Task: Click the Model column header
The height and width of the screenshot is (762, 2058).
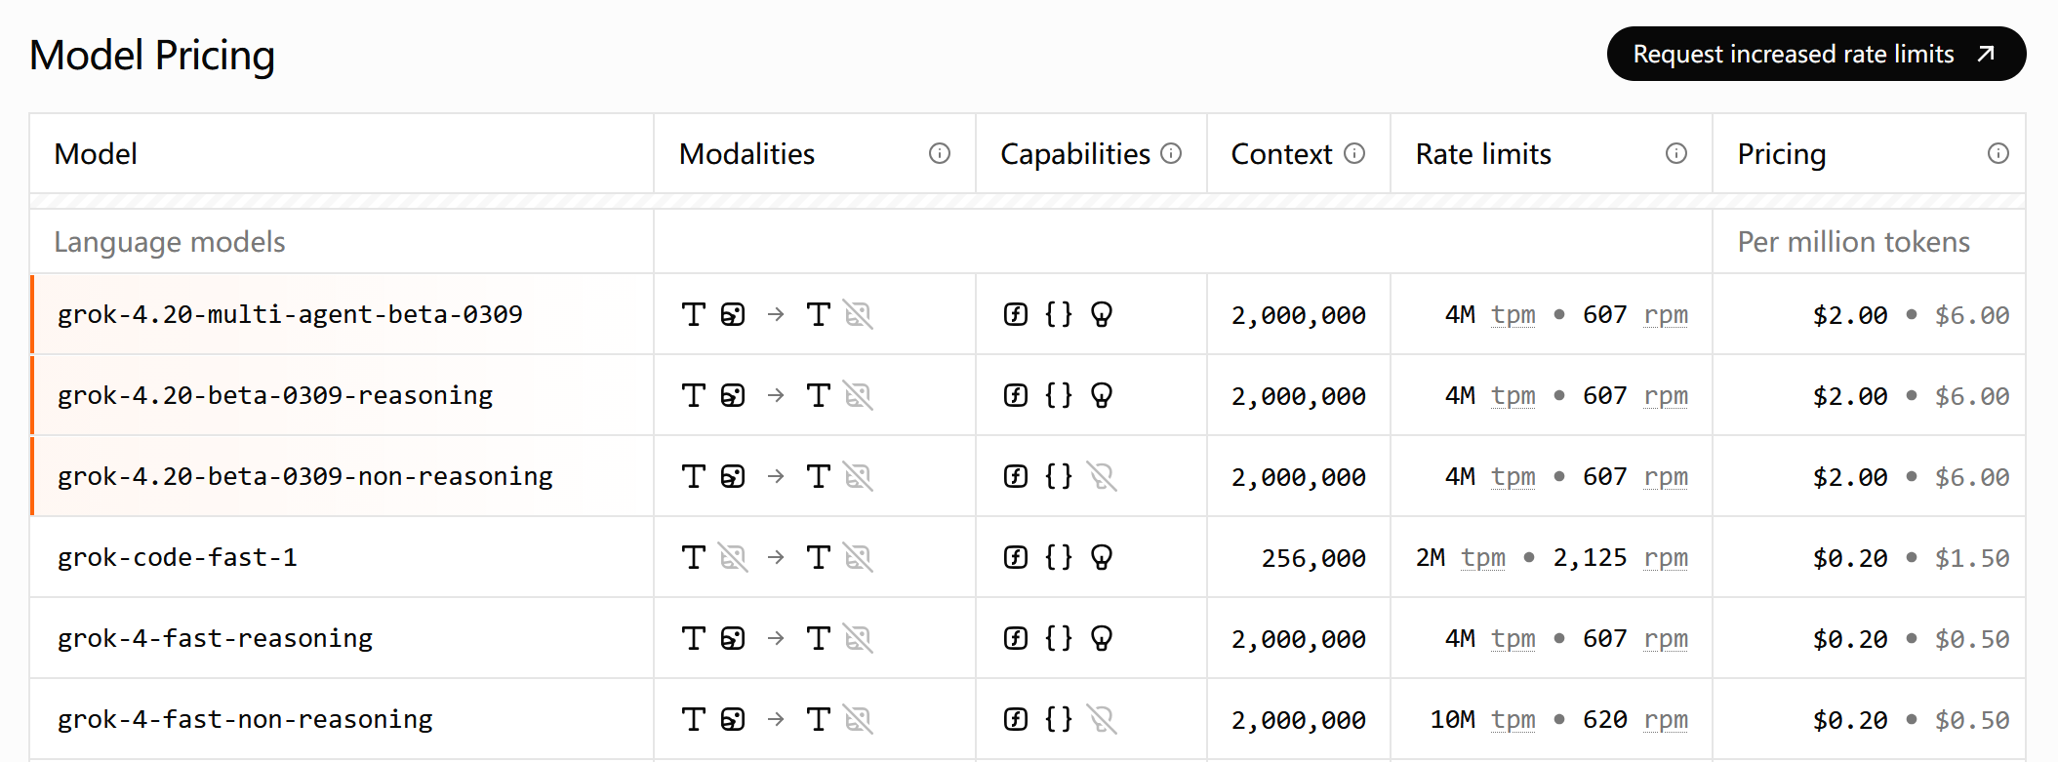Action: tap(96, 154)
